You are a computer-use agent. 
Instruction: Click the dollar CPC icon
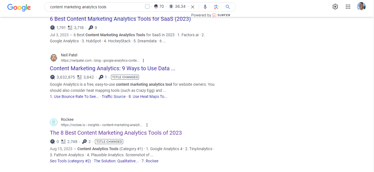[x=171, y=7]
